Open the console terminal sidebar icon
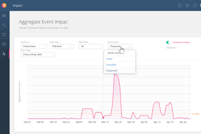Image resolution: width=201 pixels, height=134 pixels. click(x=4, y=35)
